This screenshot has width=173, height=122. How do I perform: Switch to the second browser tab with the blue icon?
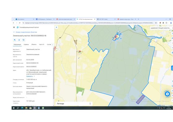(x=45, y=19)
